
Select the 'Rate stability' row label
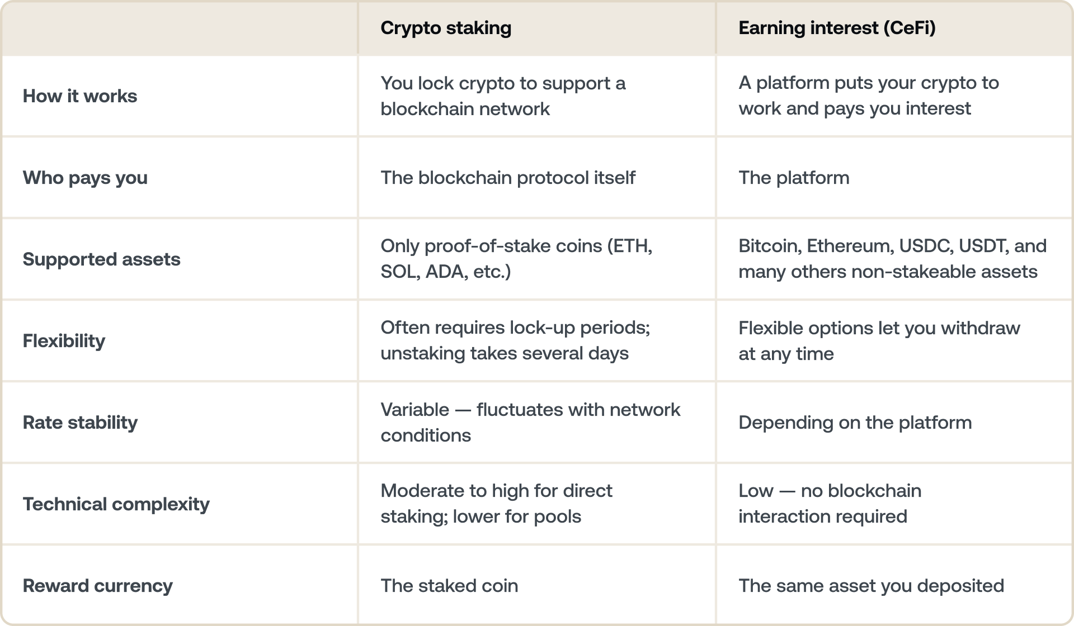click(80, 423)
